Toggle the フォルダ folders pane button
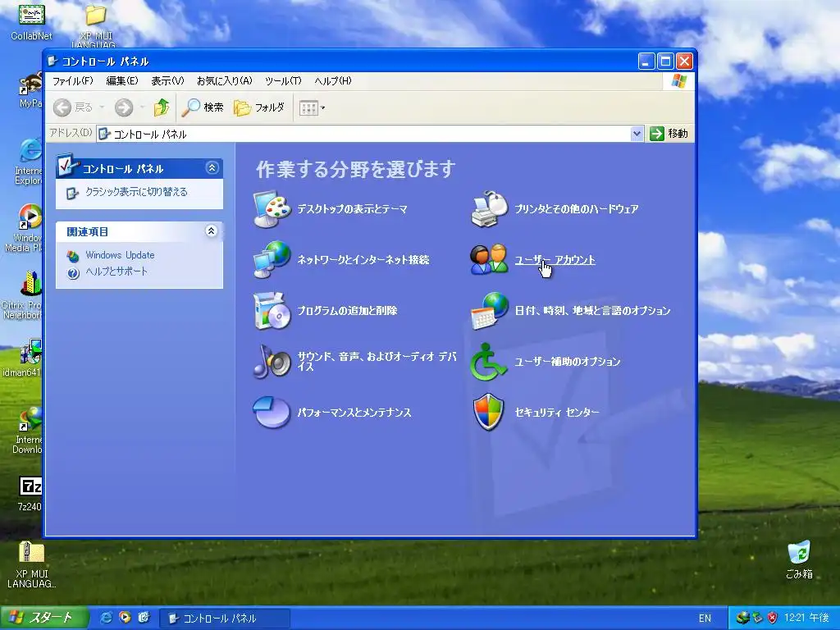Screen dimensions: 840x630 [259, 107]
